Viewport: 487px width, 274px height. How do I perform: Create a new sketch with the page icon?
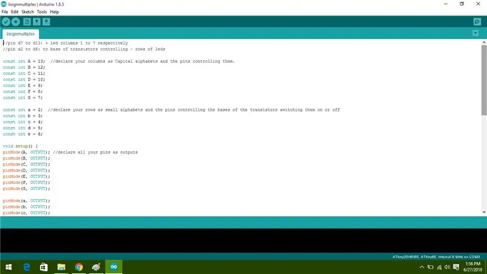27,22
